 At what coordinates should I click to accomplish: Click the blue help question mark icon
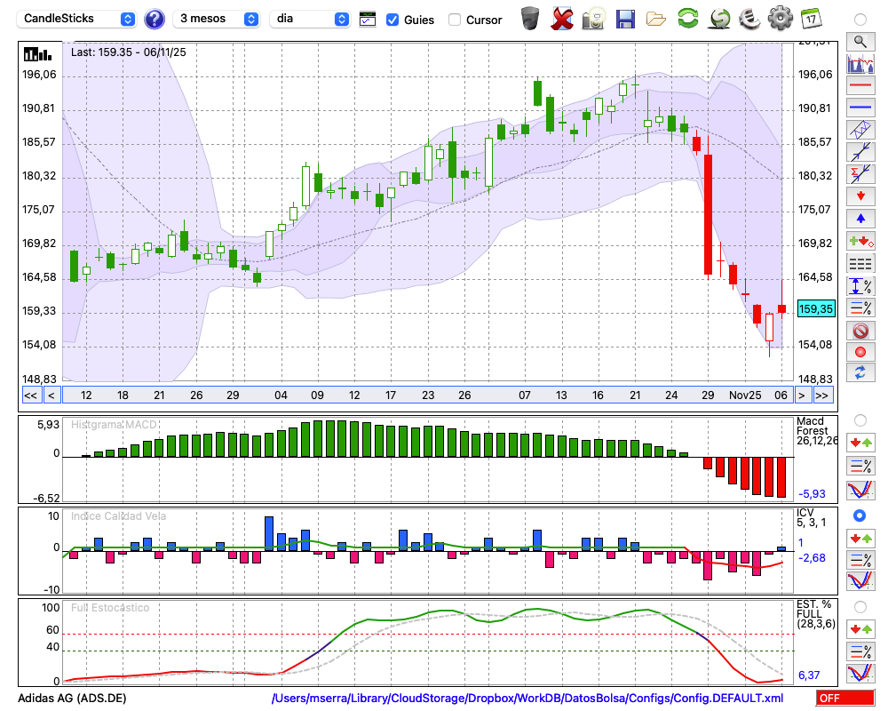[x=154, y=20]
